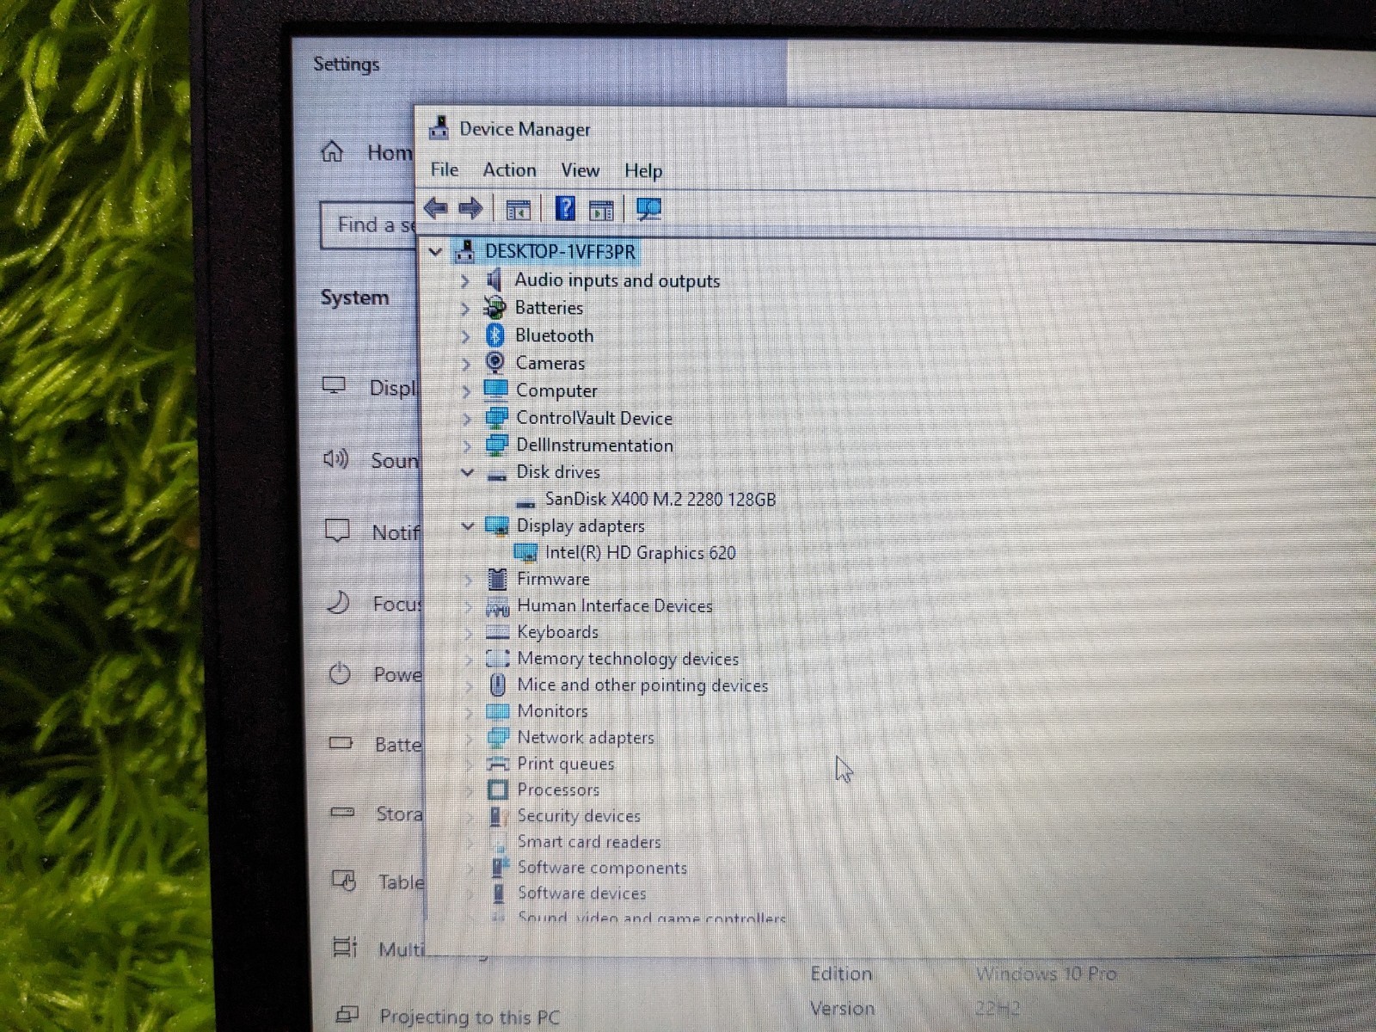This screenshot has height=1032, width=1376.
Task: Open the Help menu
Action: coord(643,170)
